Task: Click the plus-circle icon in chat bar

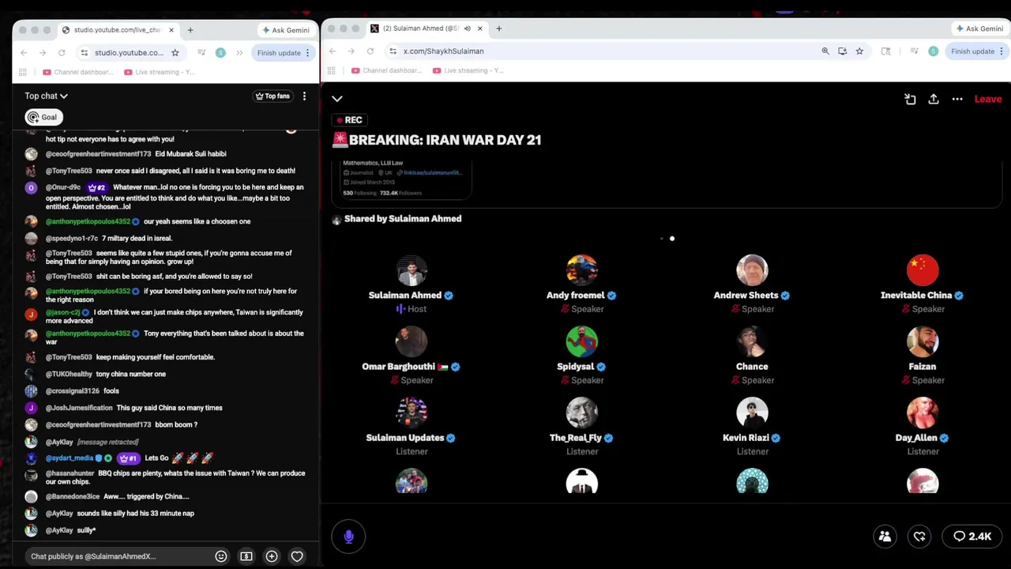Action: point(272,556)
